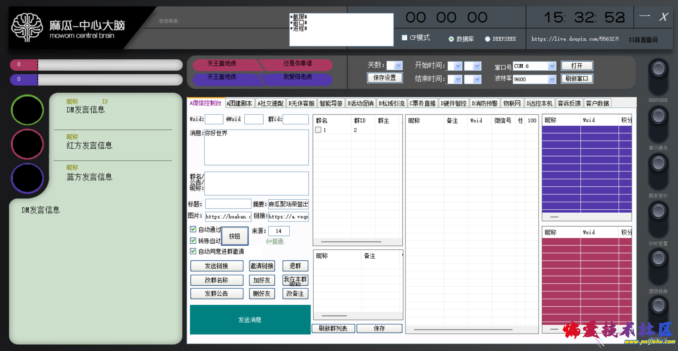Enable the CP模式 checkbox
The height and width of the screenshot is (351, 678).
[x=405, y=38]
